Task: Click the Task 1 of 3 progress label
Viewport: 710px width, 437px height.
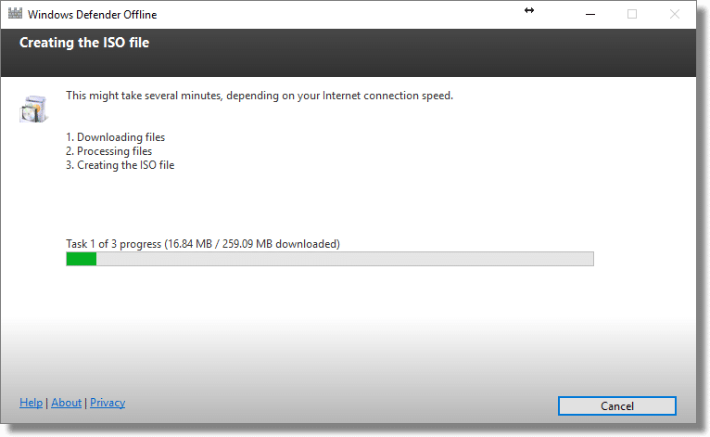Action: 203,244
